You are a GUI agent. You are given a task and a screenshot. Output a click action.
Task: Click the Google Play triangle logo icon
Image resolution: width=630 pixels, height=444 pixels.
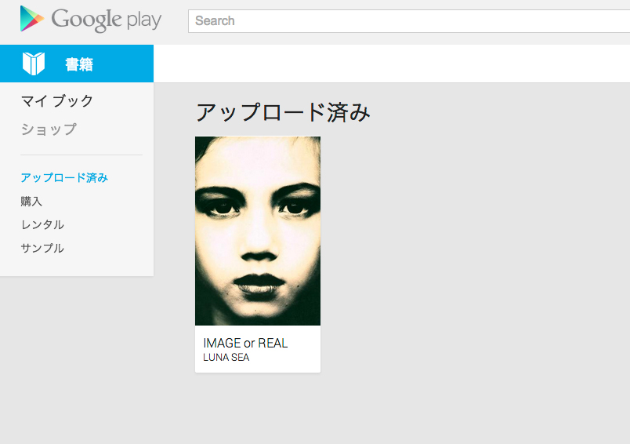click(32, 19)
